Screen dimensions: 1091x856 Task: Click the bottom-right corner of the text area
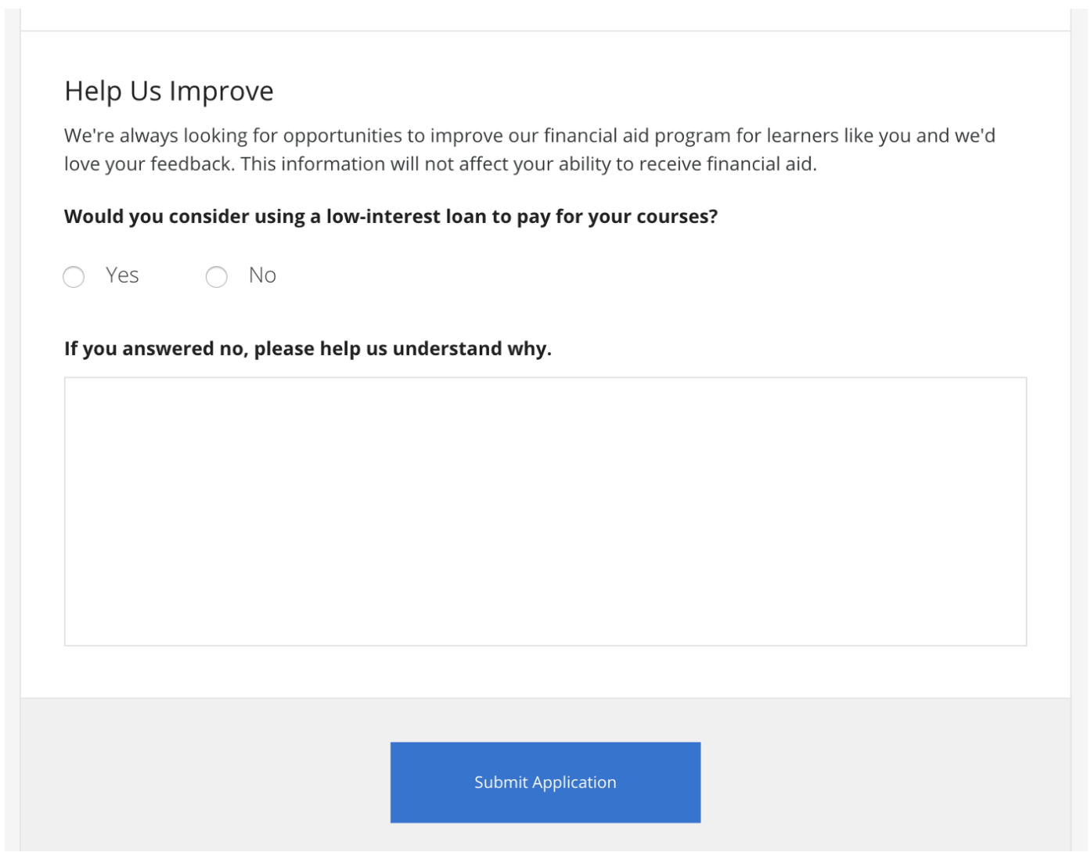pyautogui.click(x=1021, y=640)
